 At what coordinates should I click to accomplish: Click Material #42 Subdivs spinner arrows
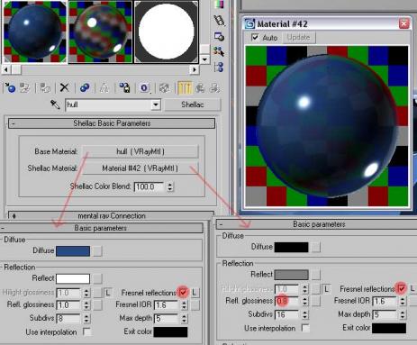305,314
